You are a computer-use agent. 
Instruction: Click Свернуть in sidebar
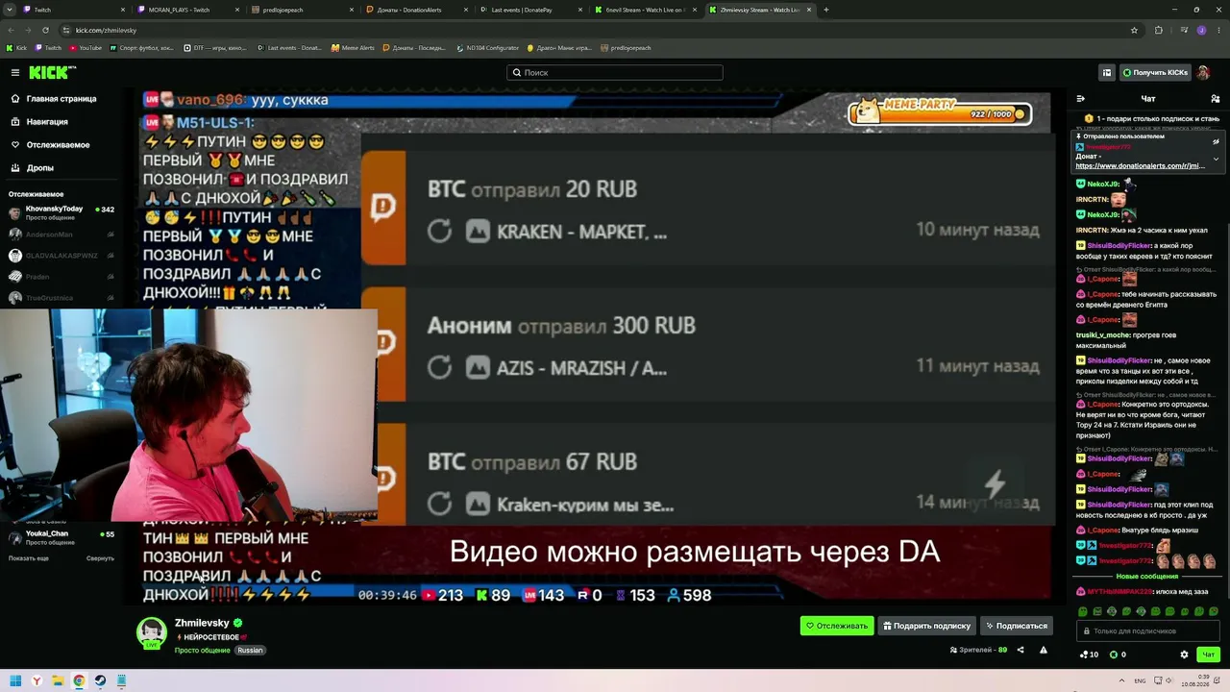pos(100,558)
